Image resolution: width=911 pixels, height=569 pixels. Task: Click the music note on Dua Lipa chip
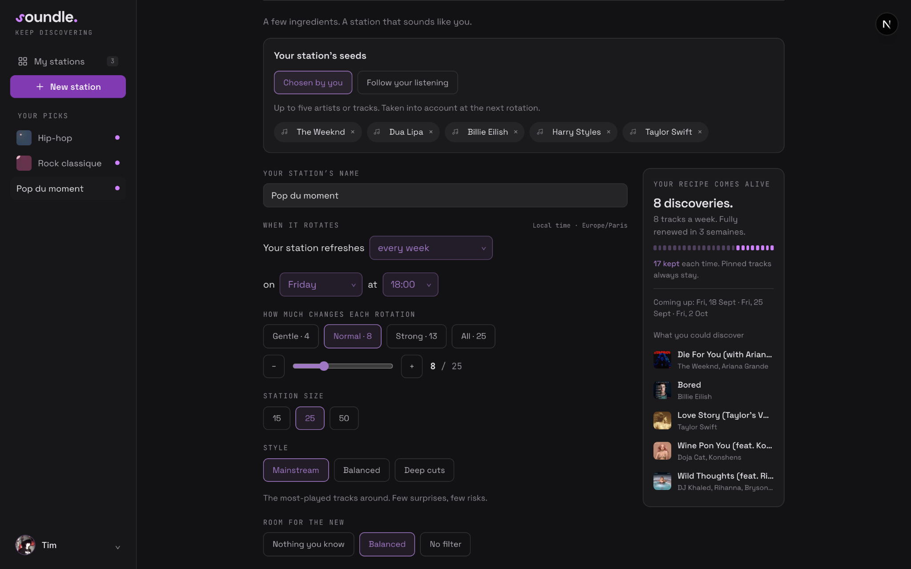(x=377, y=132)
